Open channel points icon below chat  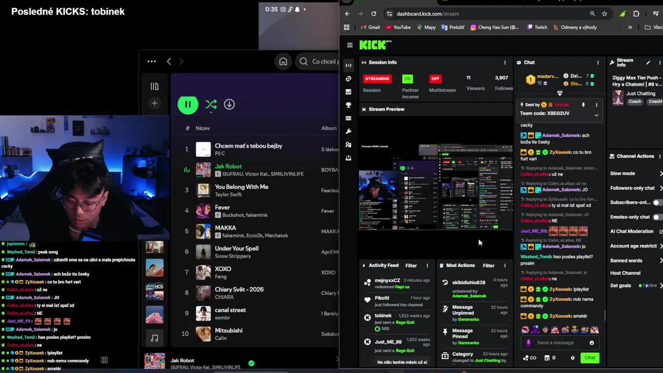[529, 358]
